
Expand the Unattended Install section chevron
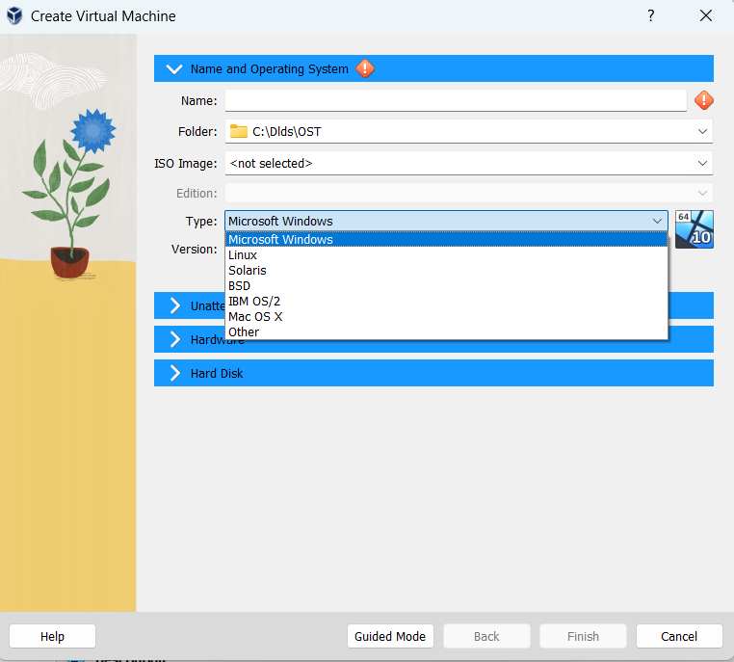175,305
